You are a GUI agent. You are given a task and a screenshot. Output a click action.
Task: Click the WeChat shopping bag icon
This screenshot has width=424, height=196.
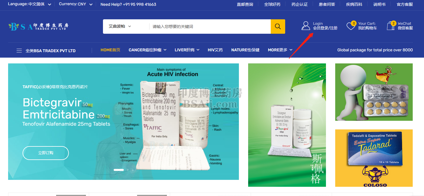pos(390,26)
